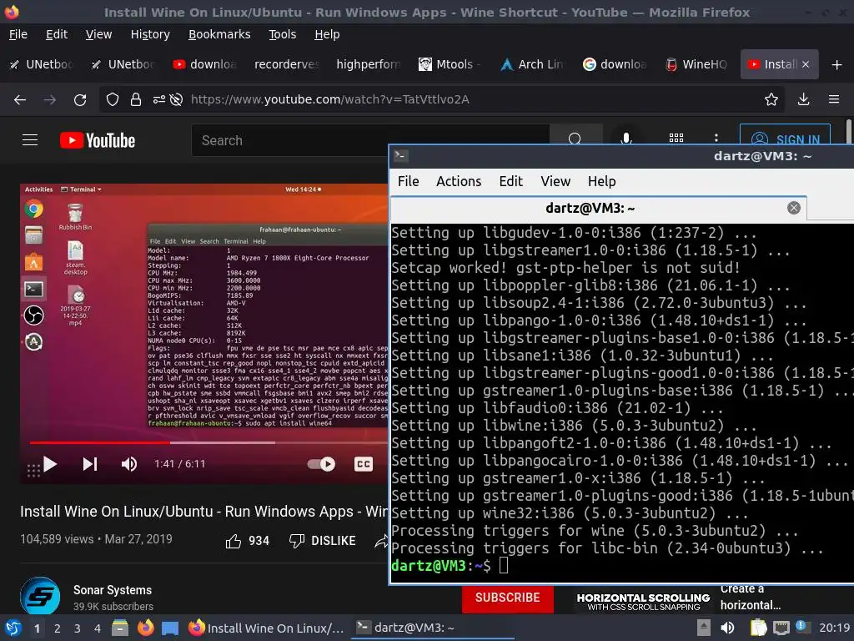This screenshot has width=854, height=641.
Task: Open the LXQt start menu
Action: click(13, 628)
